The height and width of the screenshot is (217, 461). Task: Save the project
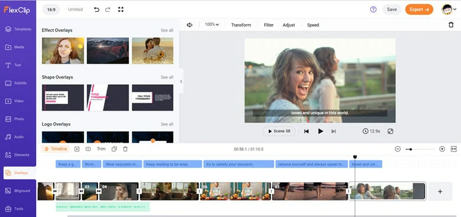392,9
